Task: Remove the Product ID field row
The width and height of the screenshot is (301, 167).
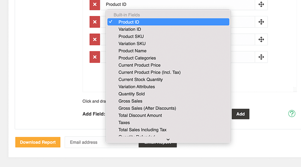Action: [x=95, y=4]
